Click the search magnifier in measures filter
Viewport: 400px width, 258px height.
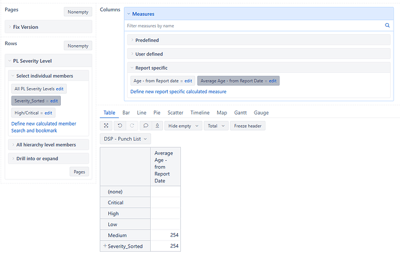387,25
